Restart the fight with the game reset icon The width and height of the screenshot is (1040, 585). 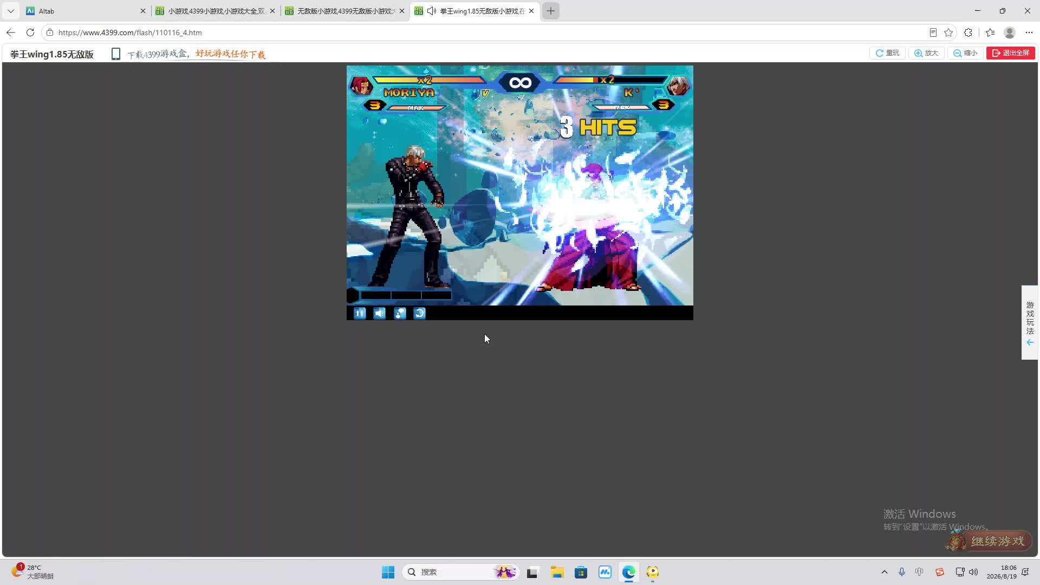420,313
